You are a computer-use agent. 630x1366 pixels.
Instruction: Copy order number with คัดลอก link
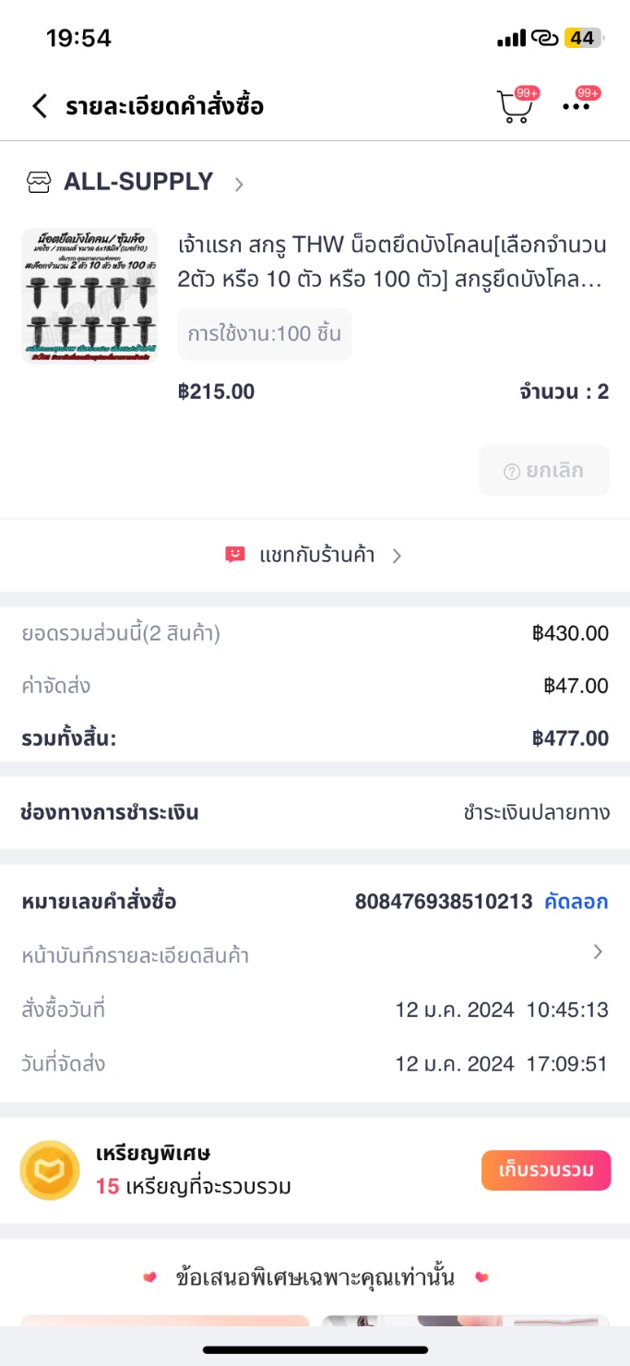point(577,902)
